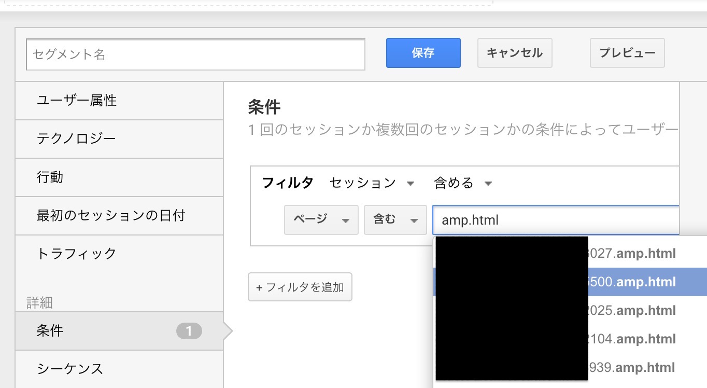Open the 含む match type dropdown
The image size is (707, 388).
point(395,220)
